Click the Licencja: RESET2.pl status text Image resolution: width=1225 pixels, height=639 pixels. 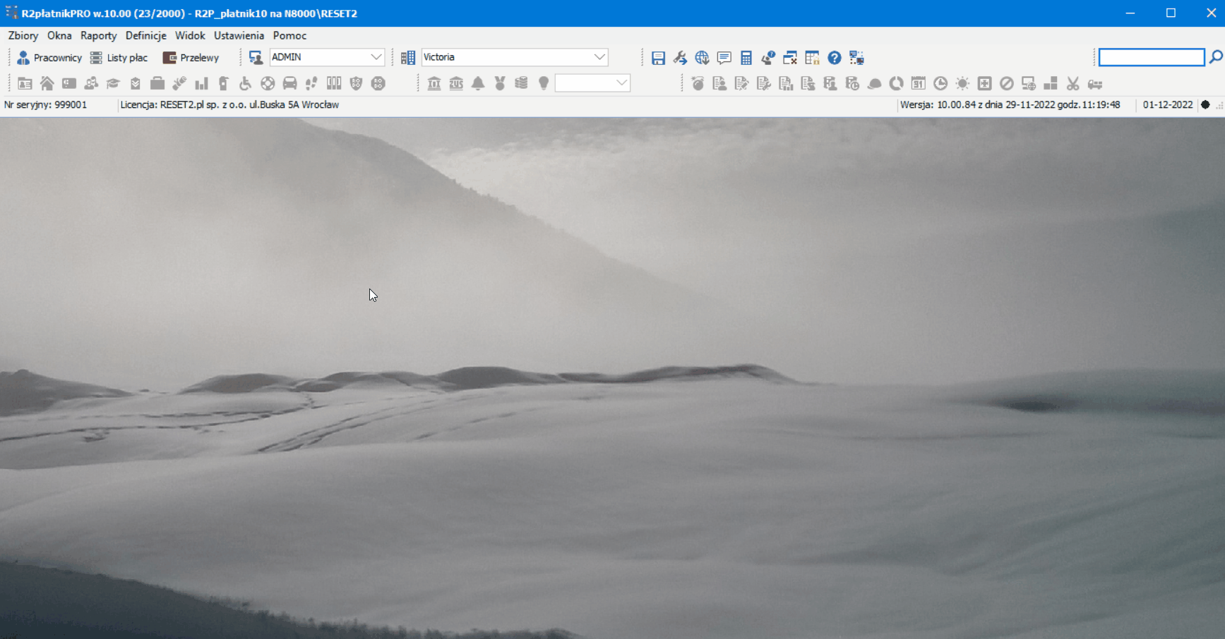click(229, 104)
